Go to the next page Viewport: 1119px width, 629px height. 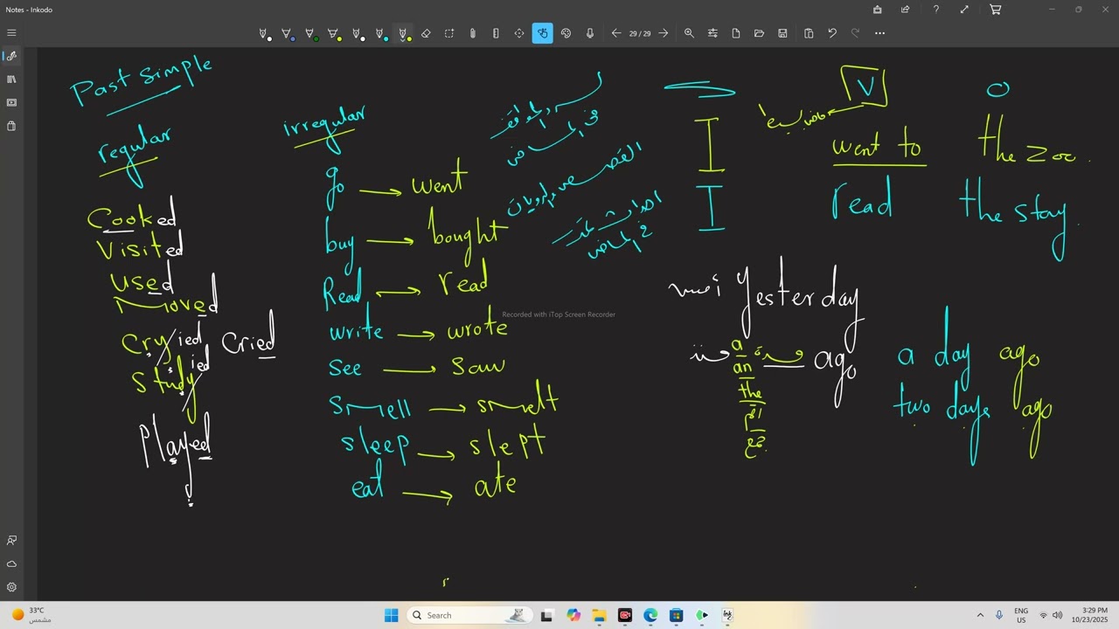coord(664,33)
